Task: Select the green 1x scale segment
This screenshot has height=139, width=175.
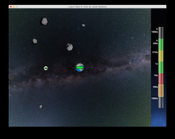Action: pos(161,68)
